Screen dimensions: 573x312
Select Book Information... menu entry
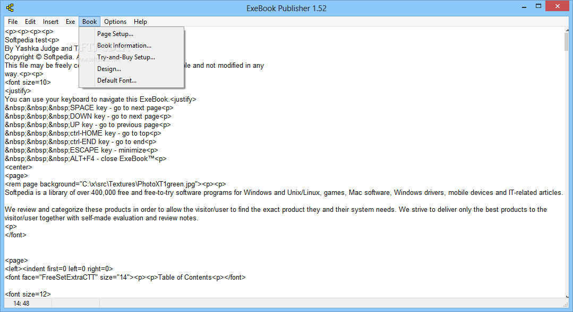(131, 46)
